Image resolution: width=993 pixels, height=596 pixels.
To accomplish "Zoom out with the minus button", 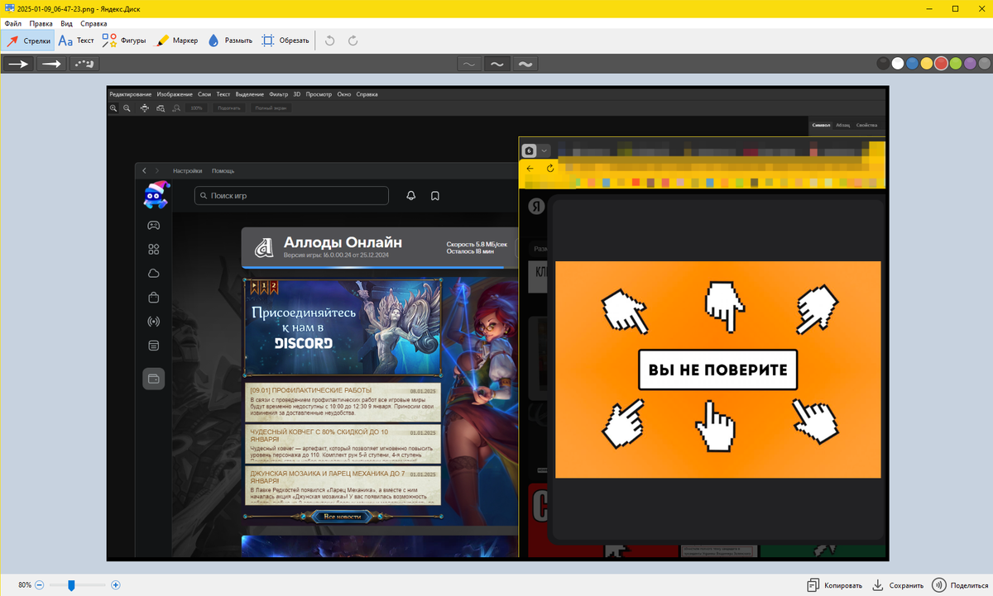I will click(40, 585).
